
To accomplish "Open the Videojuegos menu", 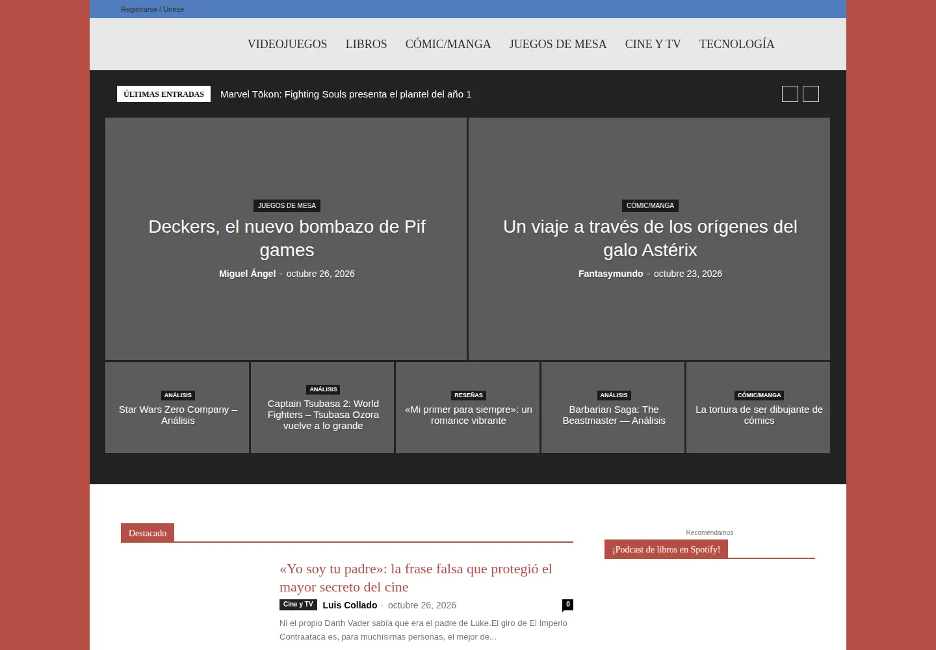I will point(287,44).
